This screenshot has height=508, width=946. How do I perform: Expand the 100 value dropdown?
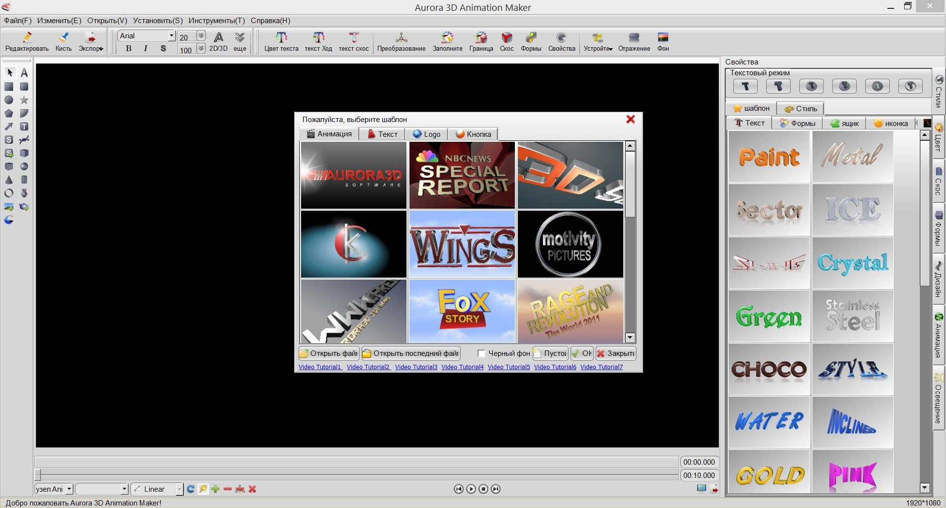click(201, 48)
